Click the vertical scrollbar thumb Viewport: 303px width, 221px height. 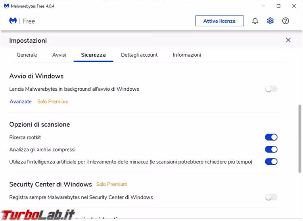pyautogui.click(x=300, y=139)
